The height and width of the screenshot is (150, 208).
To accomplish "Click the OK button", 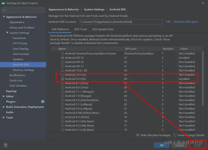I will (x=161, y=145).
